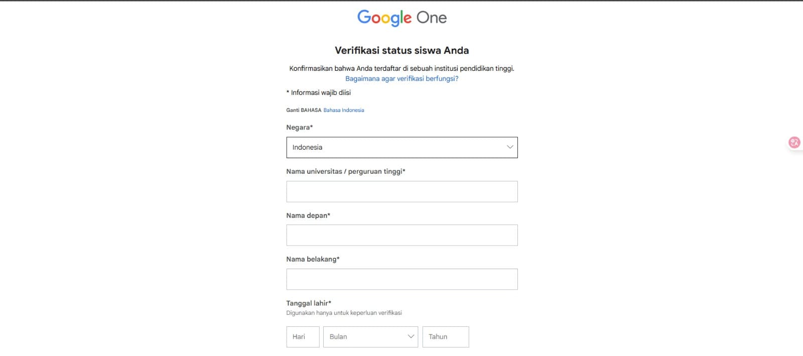Click the Nama belakang text box
Screen dimensions: 803x356
click(401, 279)
